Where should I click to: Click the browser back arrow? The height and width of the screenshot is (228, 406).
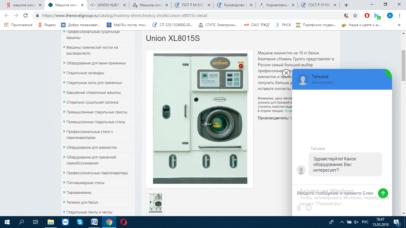click(7, 16)
